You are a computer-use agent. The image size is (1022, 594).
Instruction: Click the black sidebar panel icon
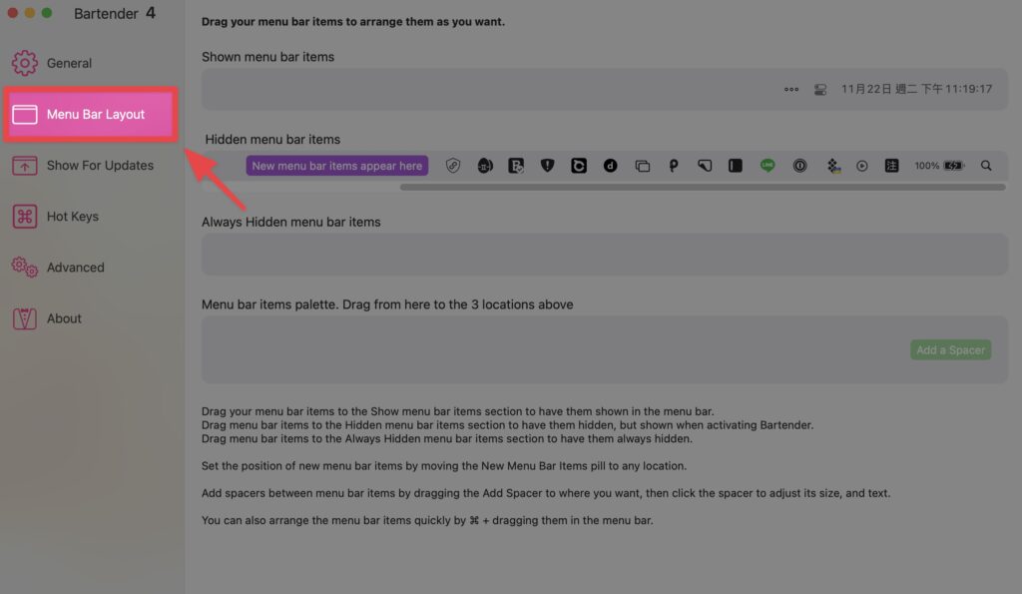(736, 166)
